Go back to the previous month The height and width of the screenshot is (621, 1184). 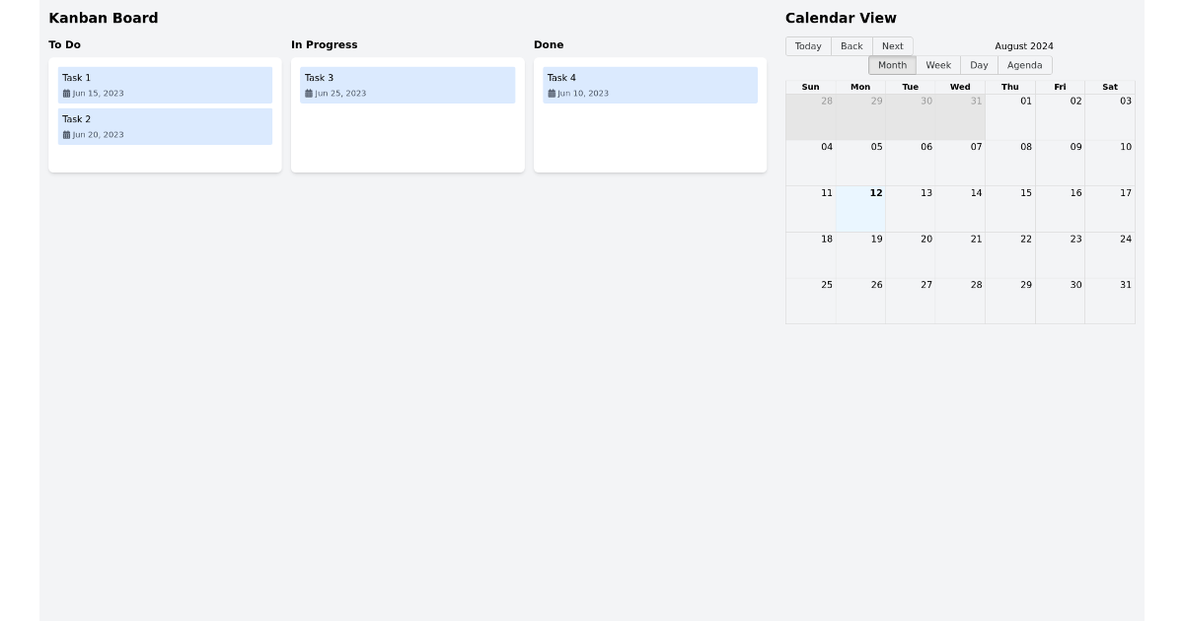(851, 45)
